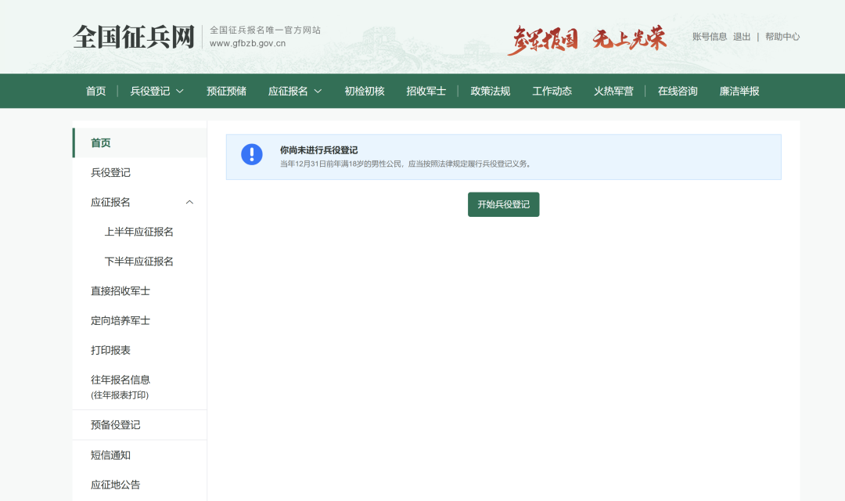Open 账号信息 account link

coord(709,37)
